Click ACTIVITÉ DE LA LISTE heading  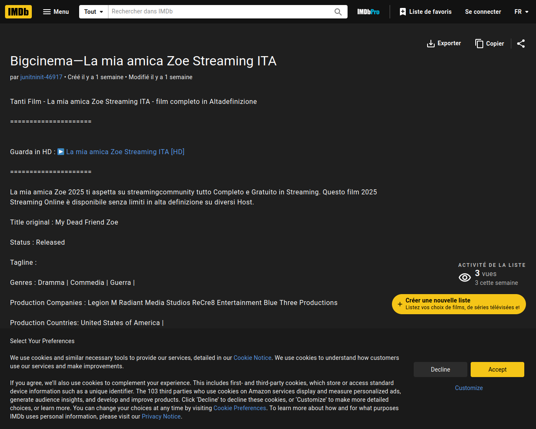point(492,265)
